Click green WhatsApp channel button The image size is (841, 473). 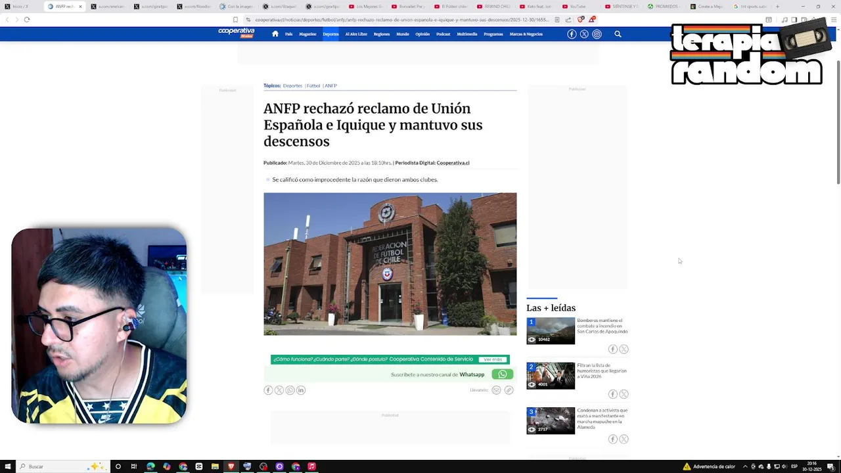502,374
